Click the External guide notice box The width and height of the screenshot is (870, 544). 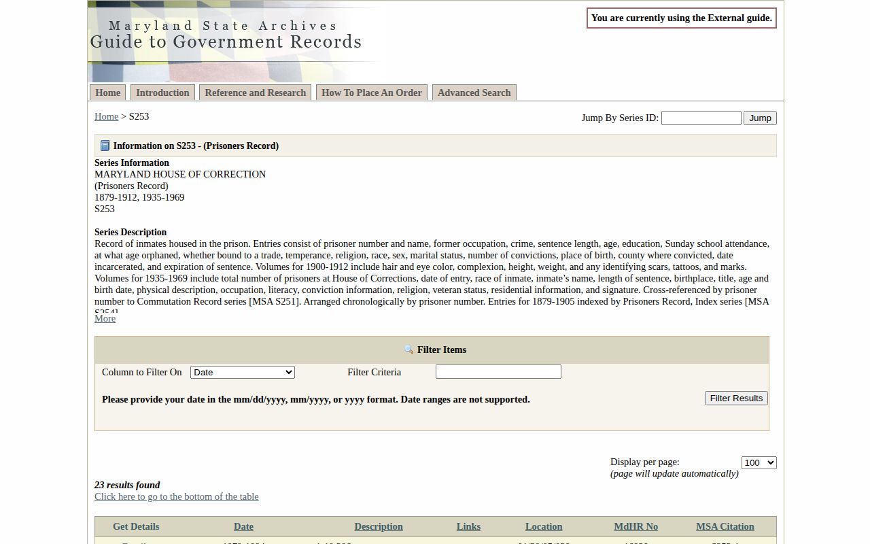682,18
